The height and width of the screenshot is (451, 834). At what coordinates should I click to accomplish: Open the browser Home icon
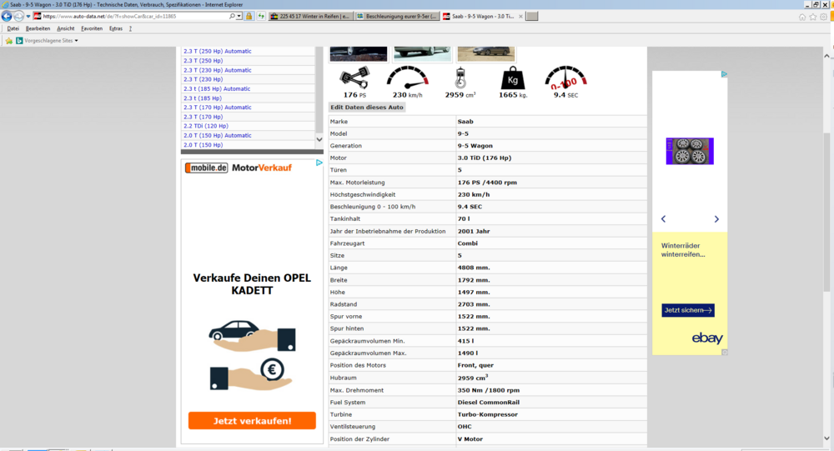(x=802, y=17)
